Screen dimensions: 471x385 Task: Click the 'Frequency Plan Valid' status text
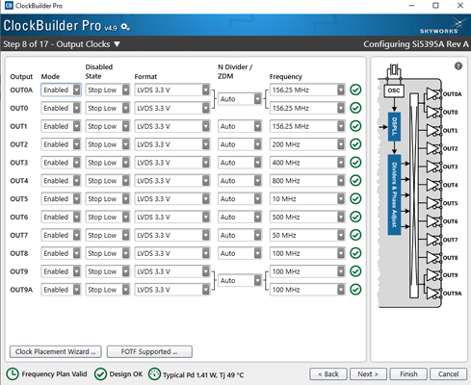54,374
